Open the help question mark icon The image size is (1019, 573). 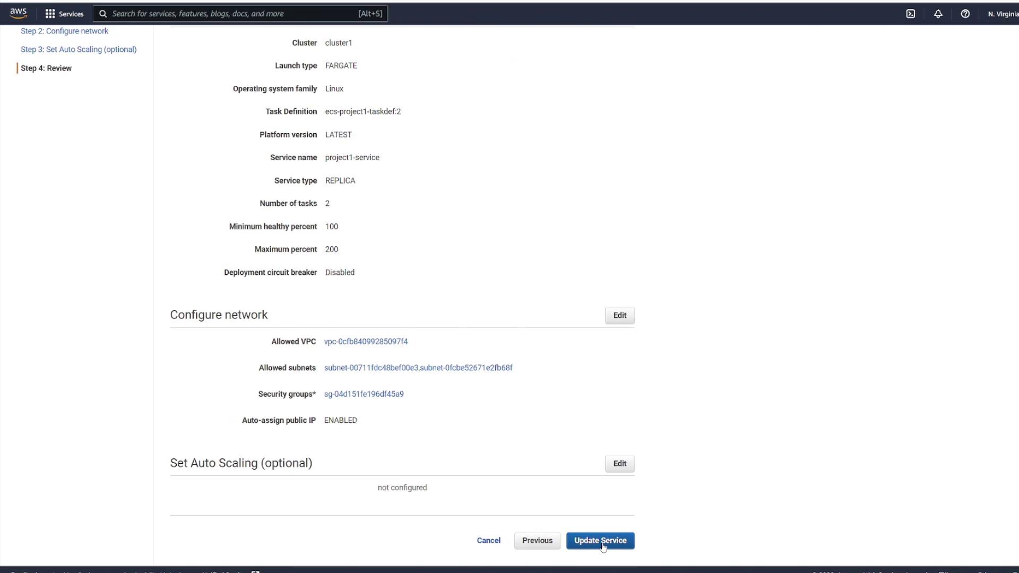click(x=965, y=14)
